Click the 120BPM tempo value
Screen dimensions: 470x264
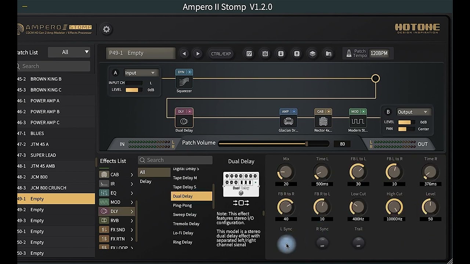(x=379, y=53)
